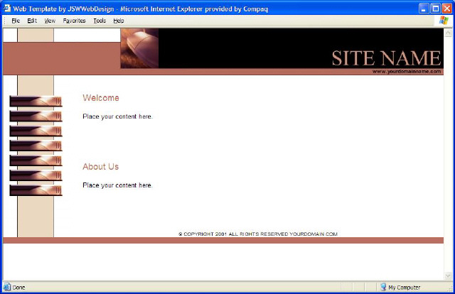The height and width of the screenshot is (294, 455).
Task: Open the View menu
Action: [50, 21]
